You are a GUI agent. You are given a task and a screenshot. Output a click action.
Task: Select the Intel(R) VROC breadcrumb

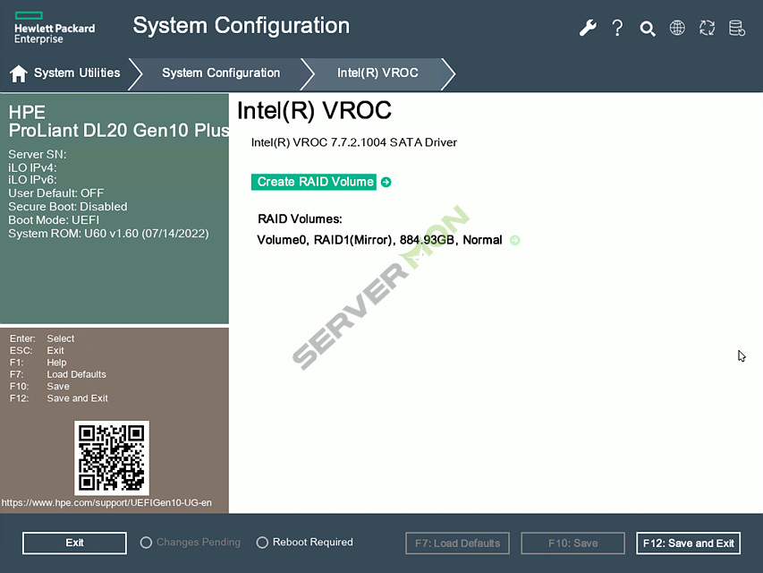pyautogui.click(x=377, y=73)
